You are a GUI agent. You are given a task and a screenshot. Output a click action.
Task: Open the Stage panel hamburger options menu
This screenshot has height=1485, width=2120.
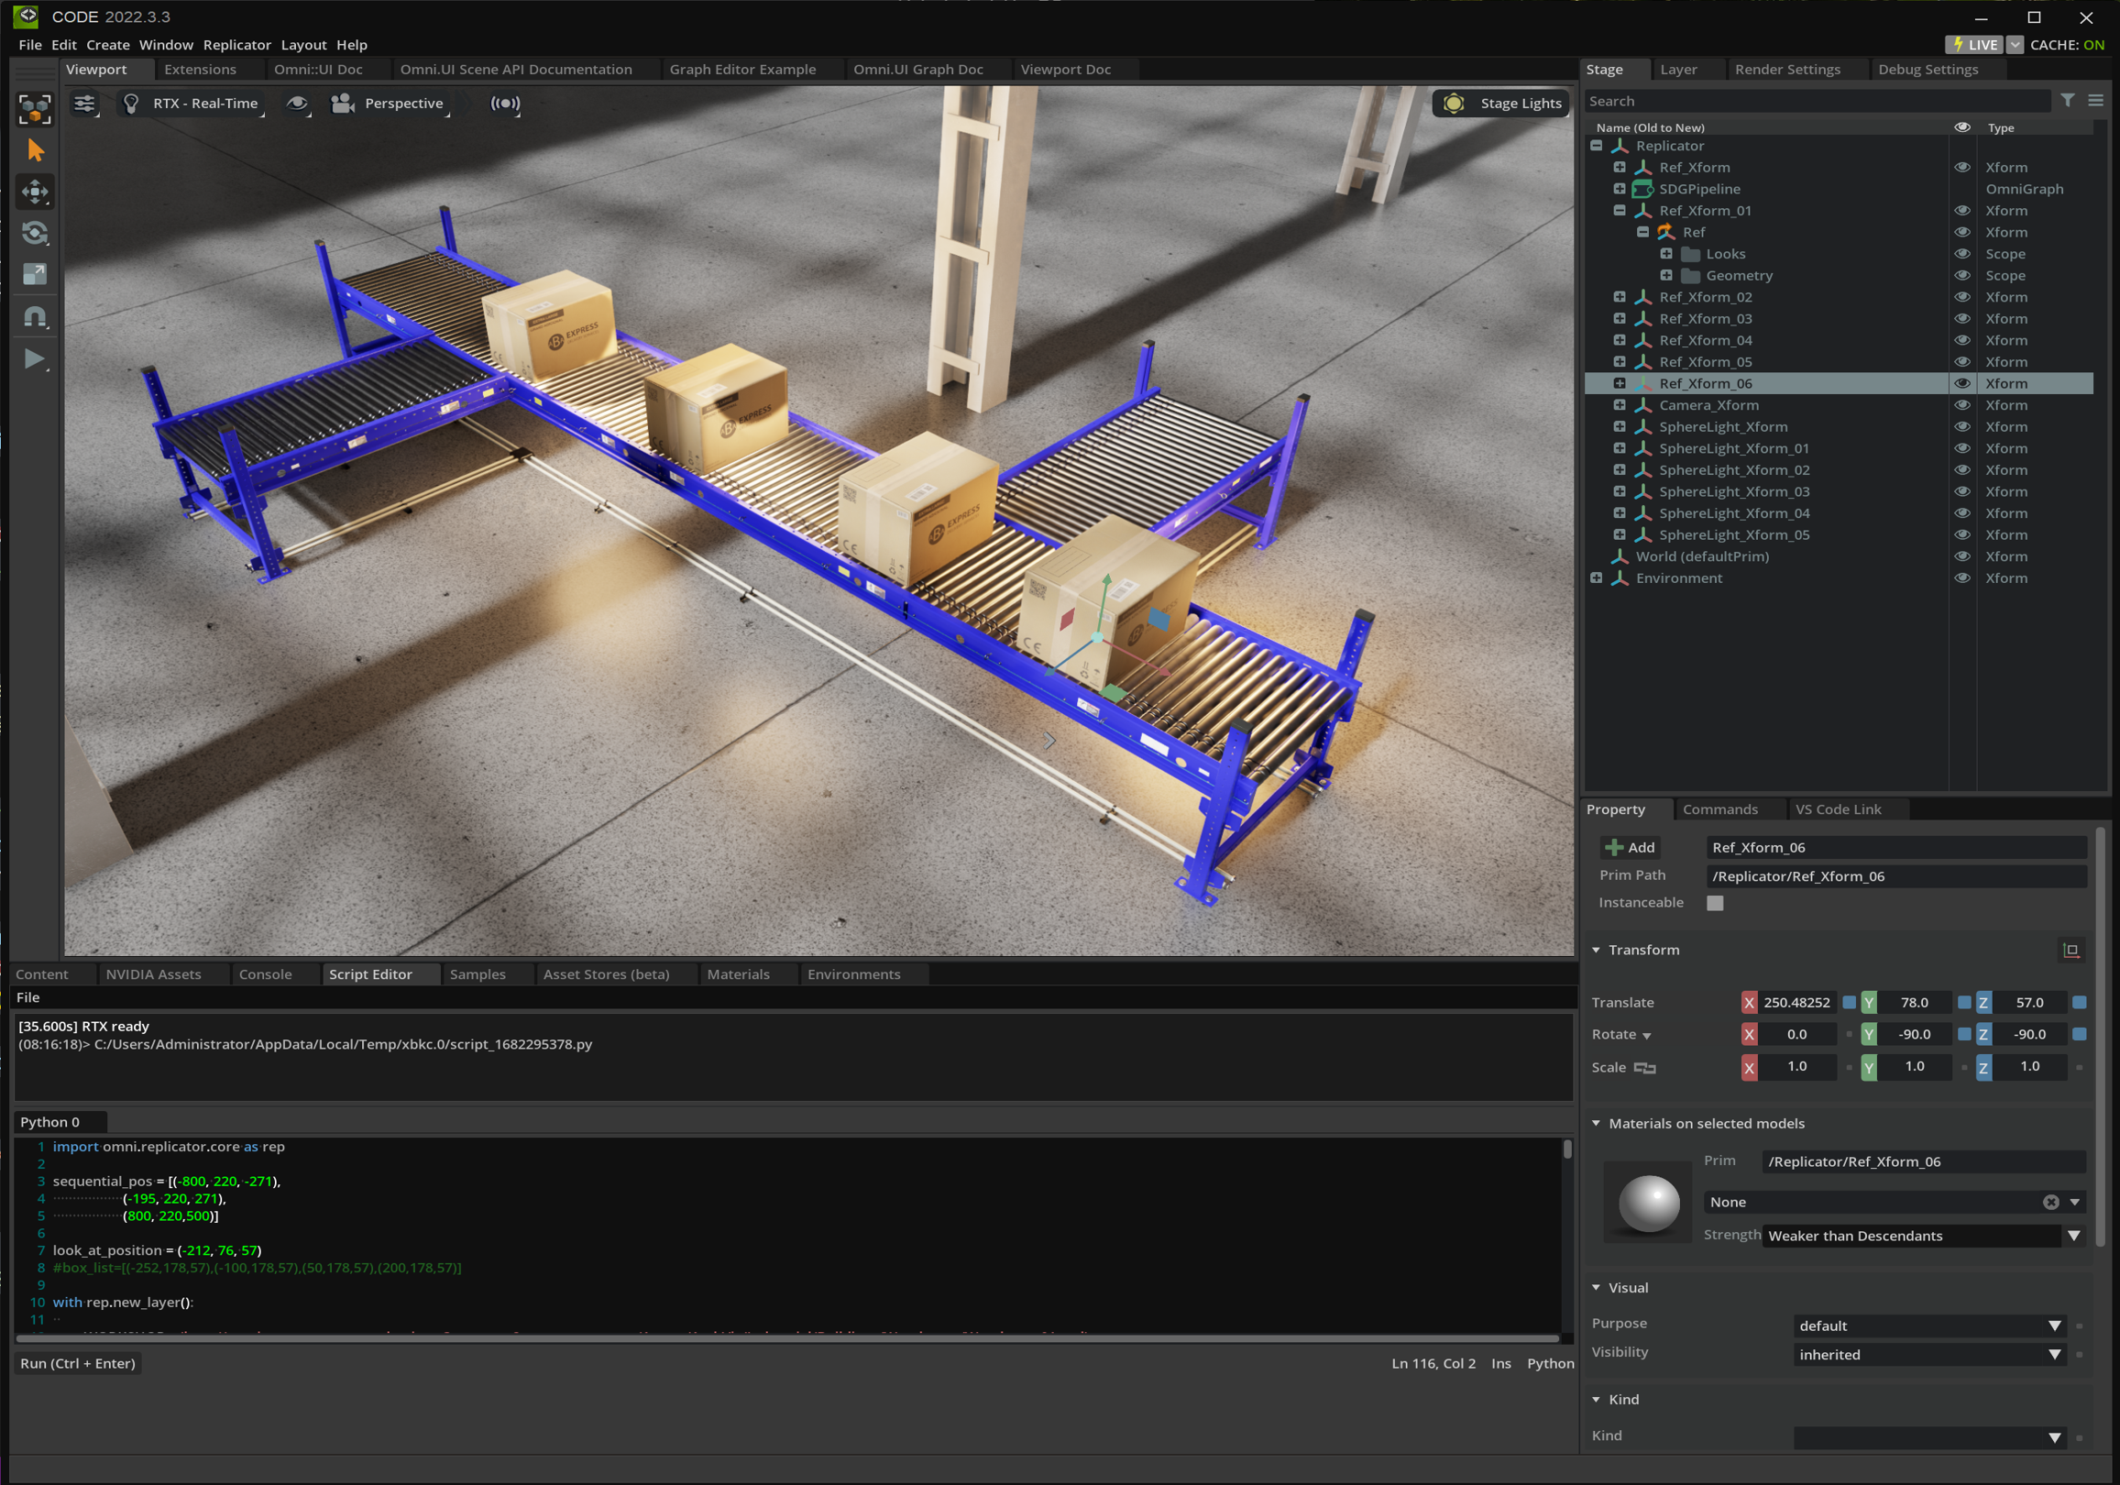(2095, 101)
